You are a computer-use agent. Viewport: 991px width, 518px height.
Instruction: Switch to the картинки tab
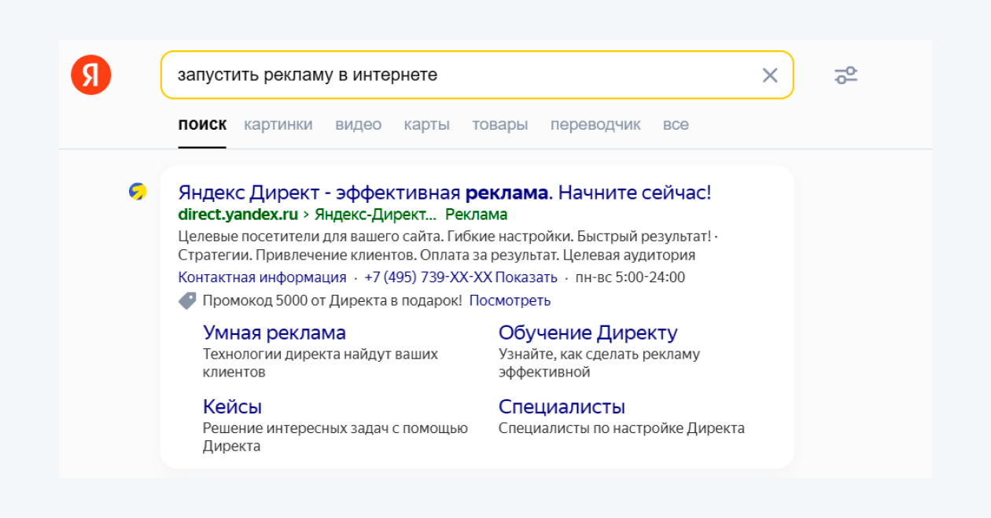click(x=278, y=124)
